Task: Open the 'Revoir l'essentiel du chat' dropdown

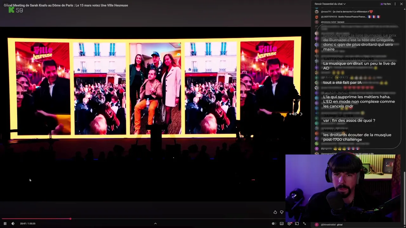Action: pyautogui.click(x=330, y=4)
